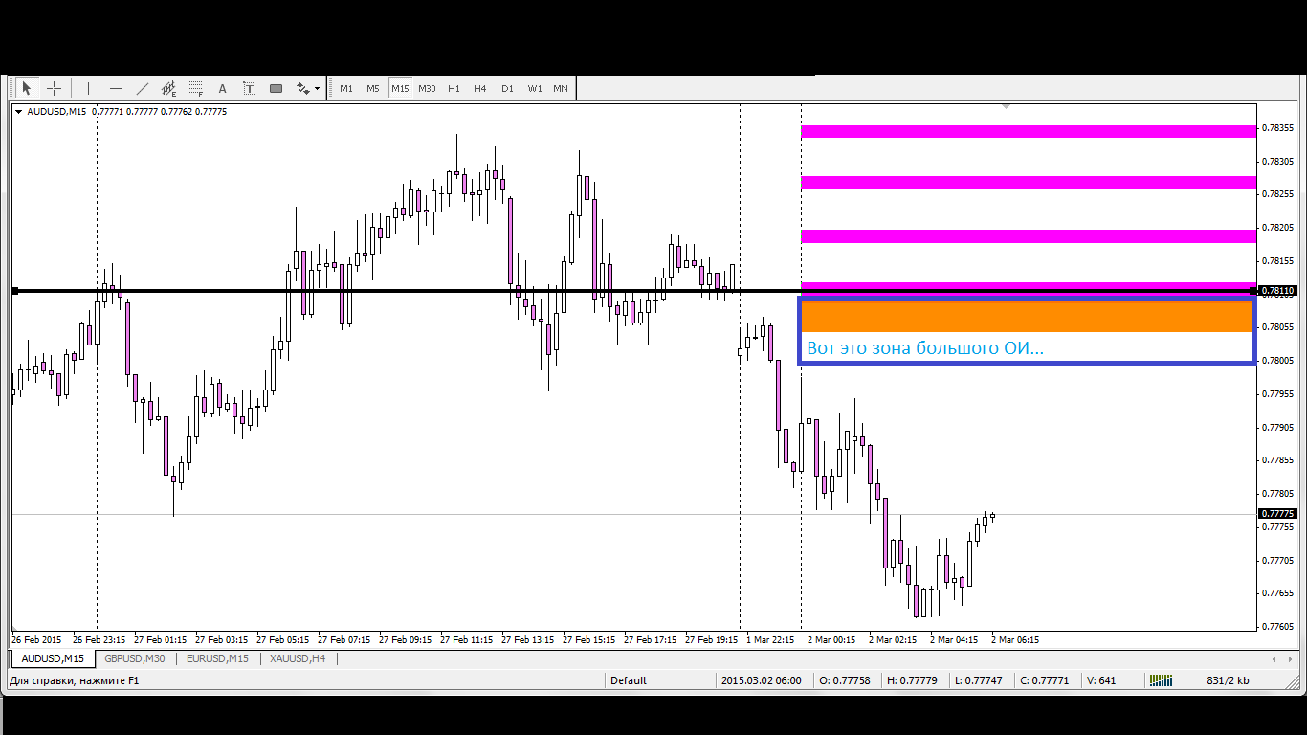Choose the Horizontal Line drawing tool
1307x735 pixels.
click(116, 88)
